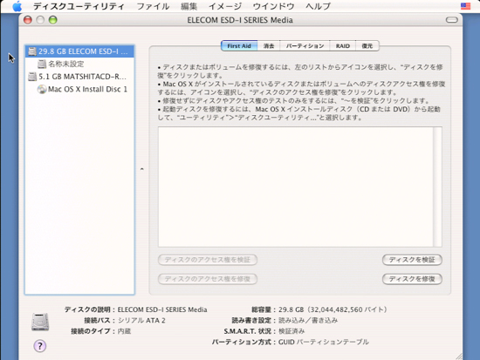Click the Mac OS X Install Disc icon
Screen dimensions: 480x360
click(42, 89)
